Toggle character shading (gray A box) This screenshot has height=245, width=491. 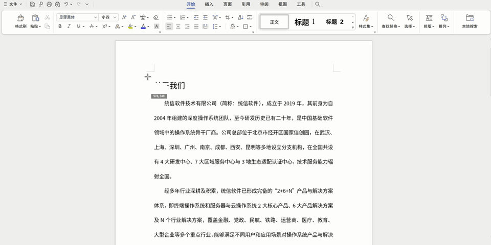coord(157,27)
